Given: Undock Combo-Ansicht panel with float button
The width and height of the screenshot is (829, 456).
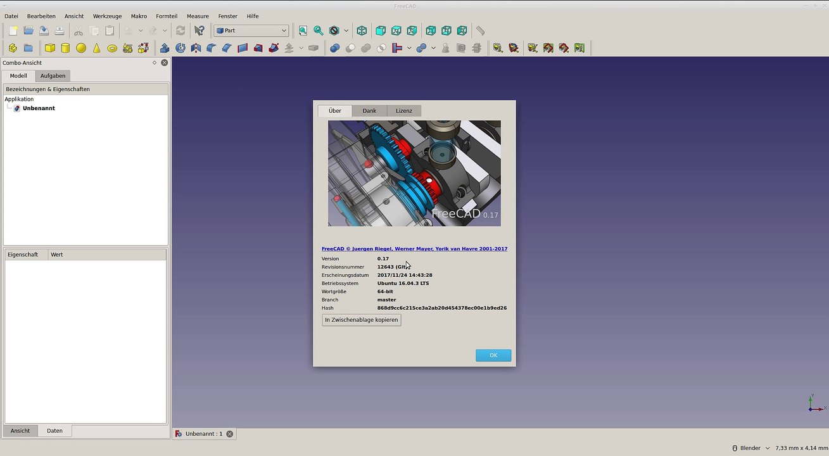Looking at the screenshot, I should [x=155, y=63].
